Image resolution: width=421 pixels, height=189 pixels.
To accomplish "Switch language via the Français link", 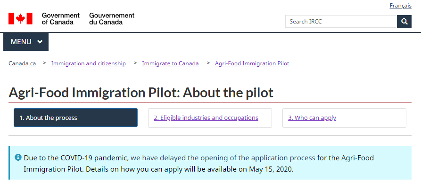I will click(400, 6).
